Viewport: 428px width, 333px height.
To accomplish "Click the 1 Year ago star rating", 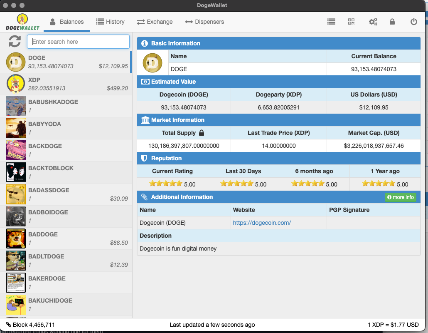I will click(378, 184).
